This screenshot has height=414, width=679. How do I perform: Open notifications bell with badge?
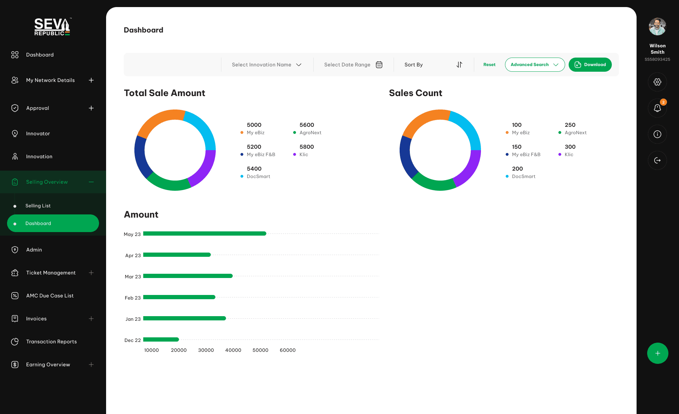click(x=657, y=108)
